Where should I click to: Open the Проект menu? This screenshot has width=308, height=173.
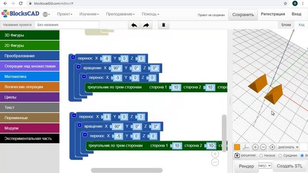pos(64,14)
